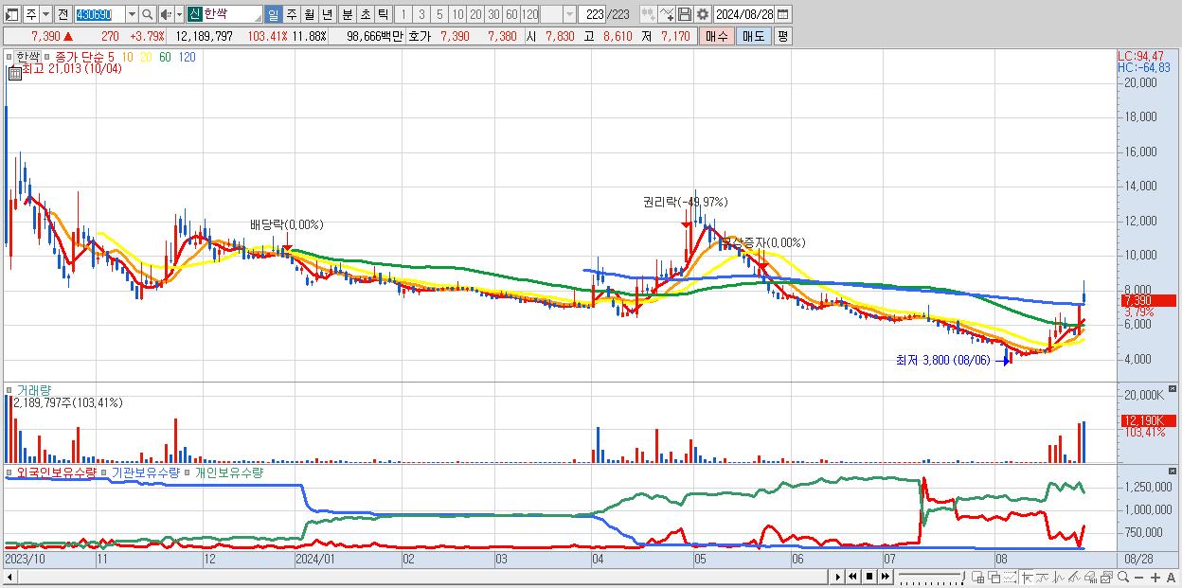Image resolution: width=1182 pixels, height=588 pixels.
Task: Fast-forward the chart replay
Action: coord(885,577)
